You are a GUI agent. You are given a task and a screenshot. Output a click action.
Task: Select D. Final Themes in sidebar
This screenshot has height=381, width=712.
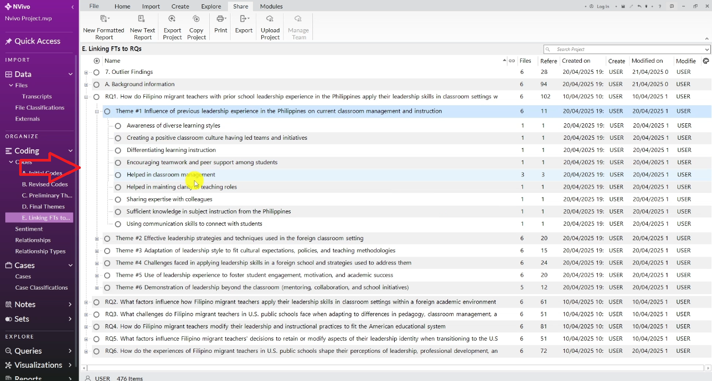[43, 207]
